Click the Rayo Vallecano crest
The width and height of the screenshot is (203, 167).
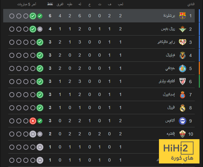[x=183, y=42]
